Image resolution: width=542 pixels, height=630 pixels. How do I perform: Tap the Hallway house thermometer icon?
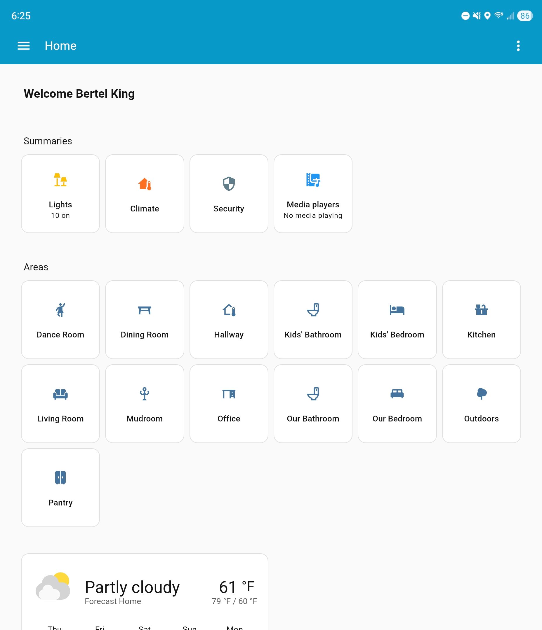click(229, 310)
